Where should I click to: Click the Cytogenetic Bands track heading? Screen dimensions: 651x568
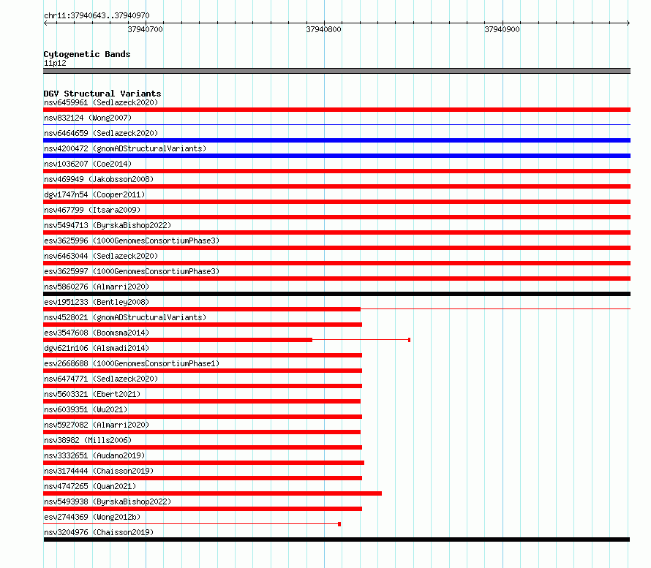(87, 54)
